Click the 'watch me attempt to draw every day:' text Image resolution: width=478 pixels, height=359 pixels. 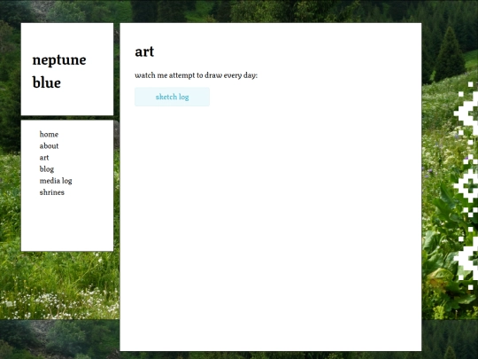click(196, 75)
